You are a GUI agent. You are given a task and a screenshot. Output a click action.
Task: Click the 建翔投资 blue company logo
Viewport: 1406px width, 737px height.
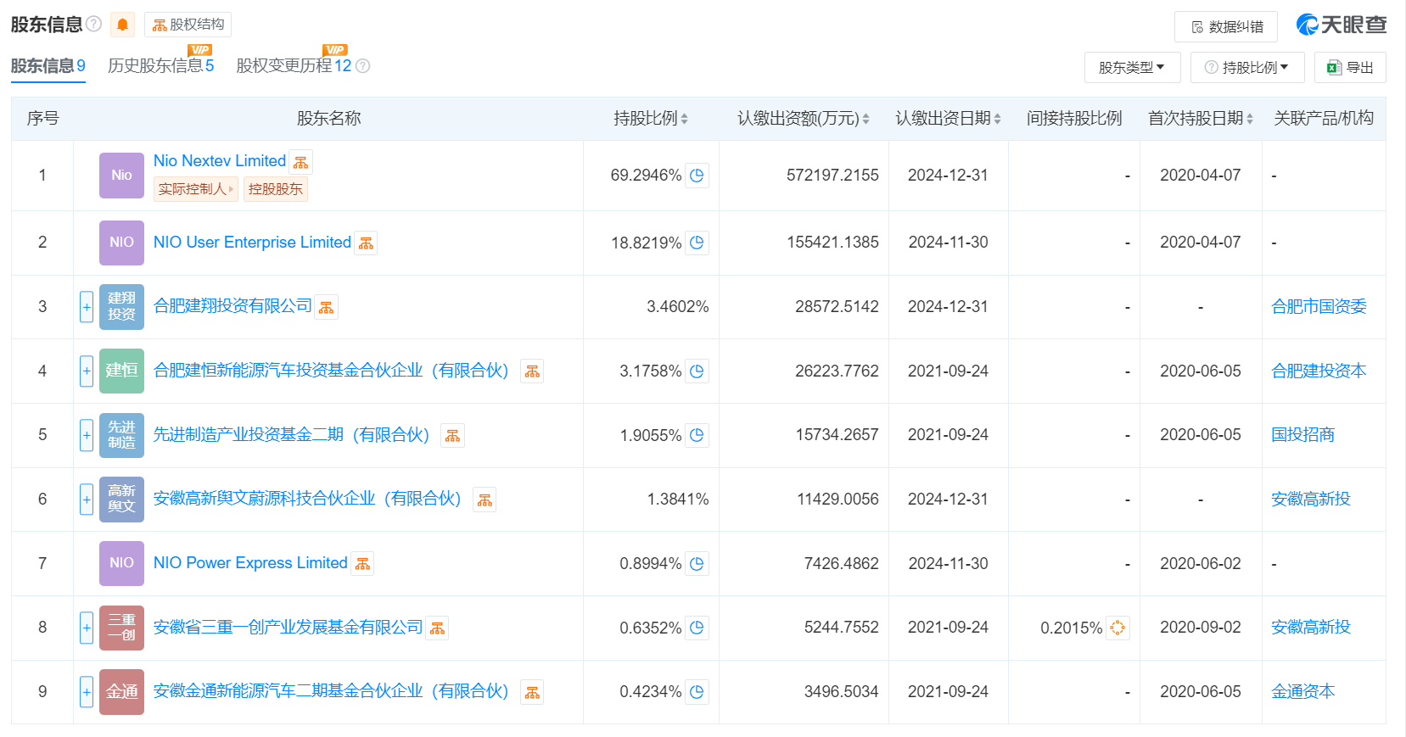click(121, 306)
